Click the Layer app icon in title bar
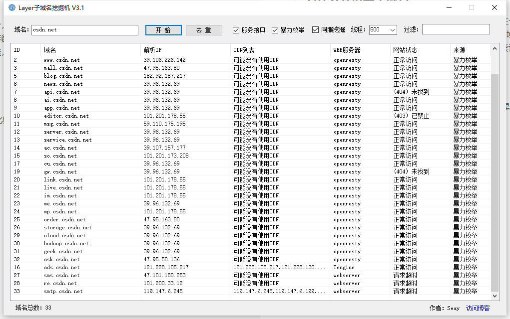510x319 pixels. click(x=11, y=7)
